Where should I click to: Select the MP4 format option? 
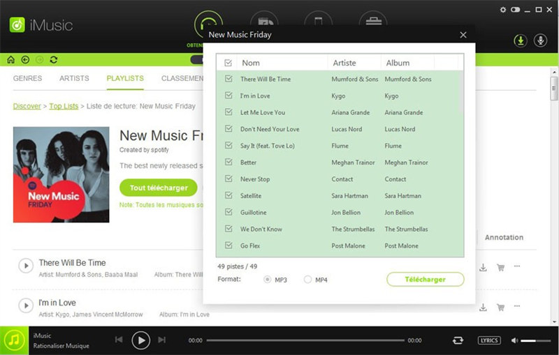pyautogui.click(x=307, y=280)
